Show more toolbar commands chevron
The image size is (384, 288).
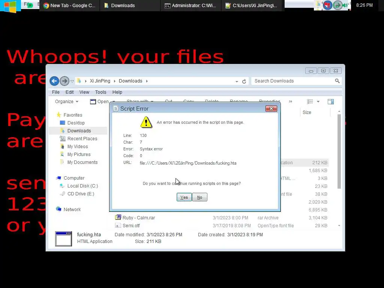(291, 101)
